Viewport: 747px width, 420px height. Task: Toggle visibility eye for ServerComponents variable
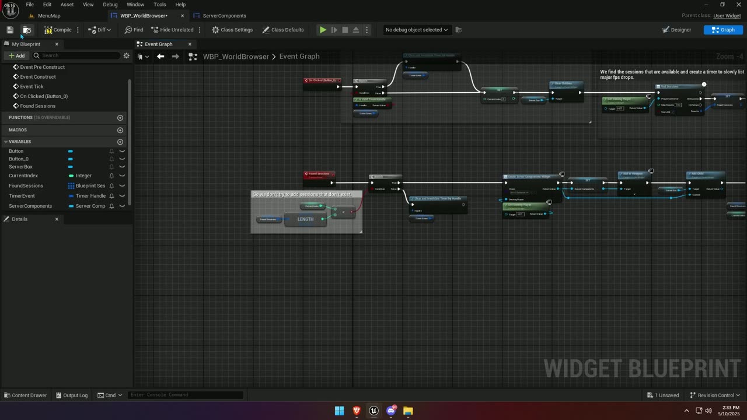122,206
